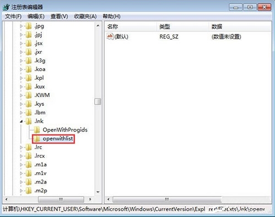Click the .KWM folder icon
Screen dimensions: 275x217
coord(29,95)
